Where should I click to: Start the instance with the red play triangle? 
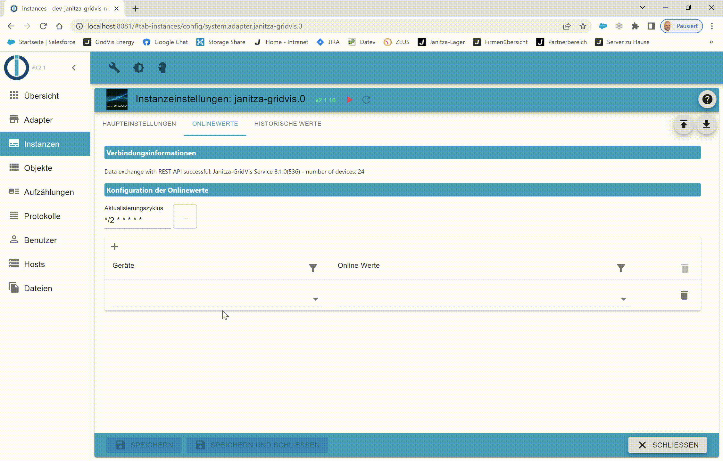coord(349,100)
